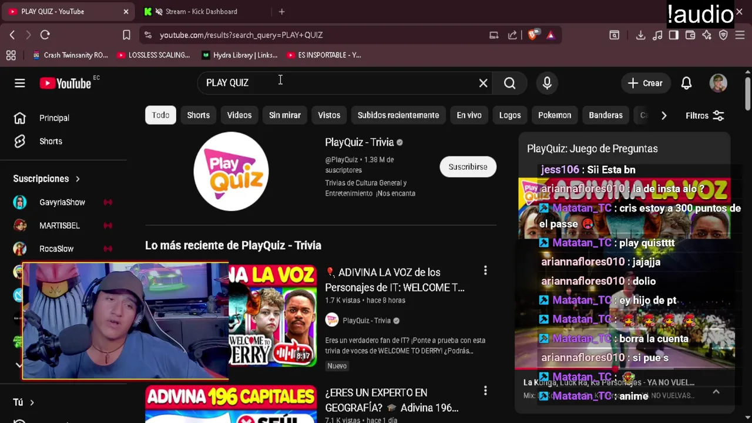Image resolution: width=752 pixels, height=423 pixels.
Task: Open the ES INSPORTABLE bookmark
Action: [x=324, y=55]
